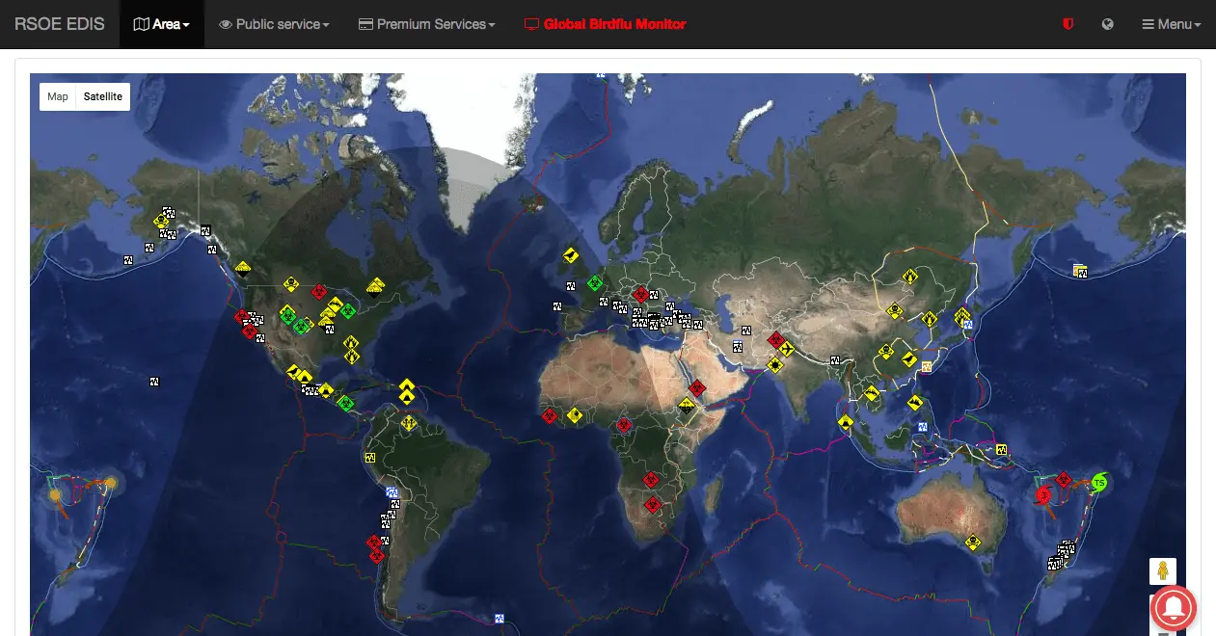Switch map view to Map mode
This screenshot has height=636, width=1216.
click(58, 96)
